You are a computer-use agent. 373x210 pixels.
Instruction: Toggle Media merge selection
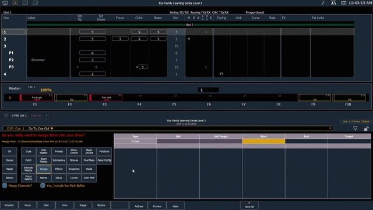89,169
